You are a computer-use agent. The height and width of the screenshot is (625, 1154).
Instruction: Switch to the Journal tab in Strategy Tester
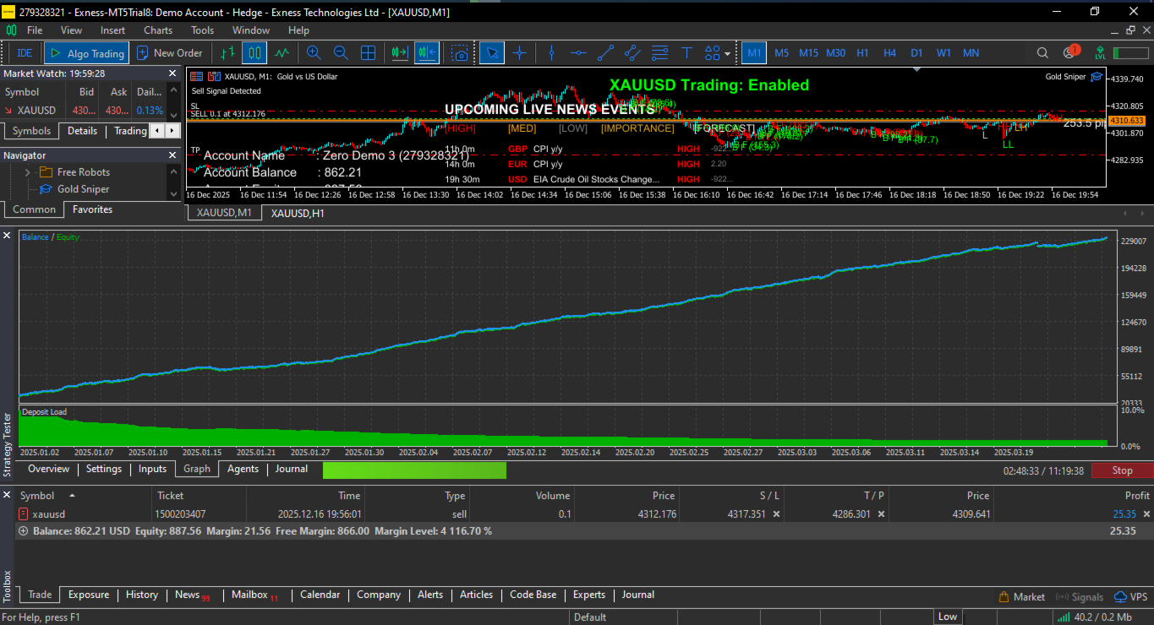point(292,469)
